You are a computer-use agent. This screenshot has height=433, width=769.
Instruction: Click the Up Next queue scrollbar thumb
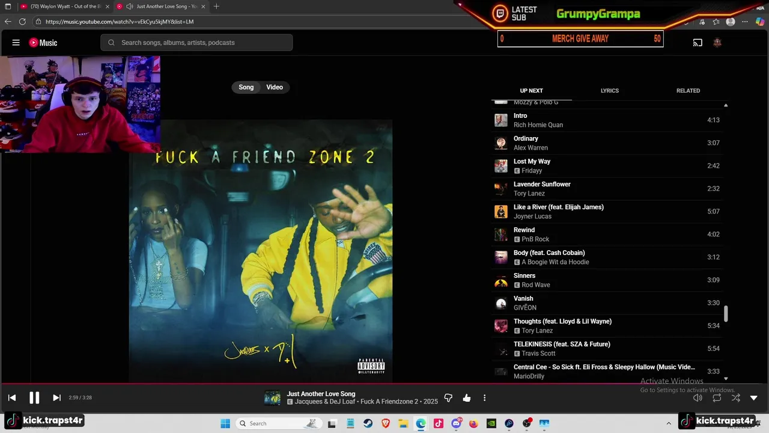click(x=726, y=313)
